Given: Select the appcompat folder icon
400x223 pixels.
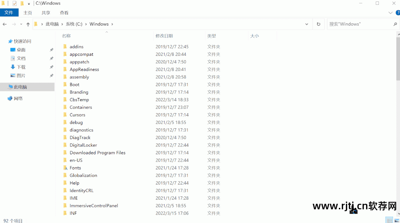Looking at the screenshot, I should pos(65,54).
